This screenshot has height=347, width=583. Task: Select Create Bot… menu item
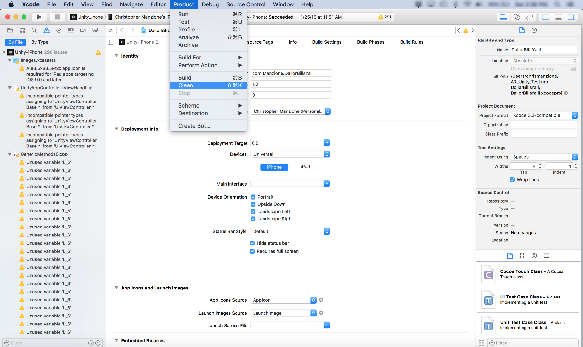coord(208,126)
